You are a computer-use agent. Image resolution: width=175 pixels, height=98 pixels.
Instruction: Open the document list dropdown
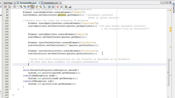coord(167,2)
